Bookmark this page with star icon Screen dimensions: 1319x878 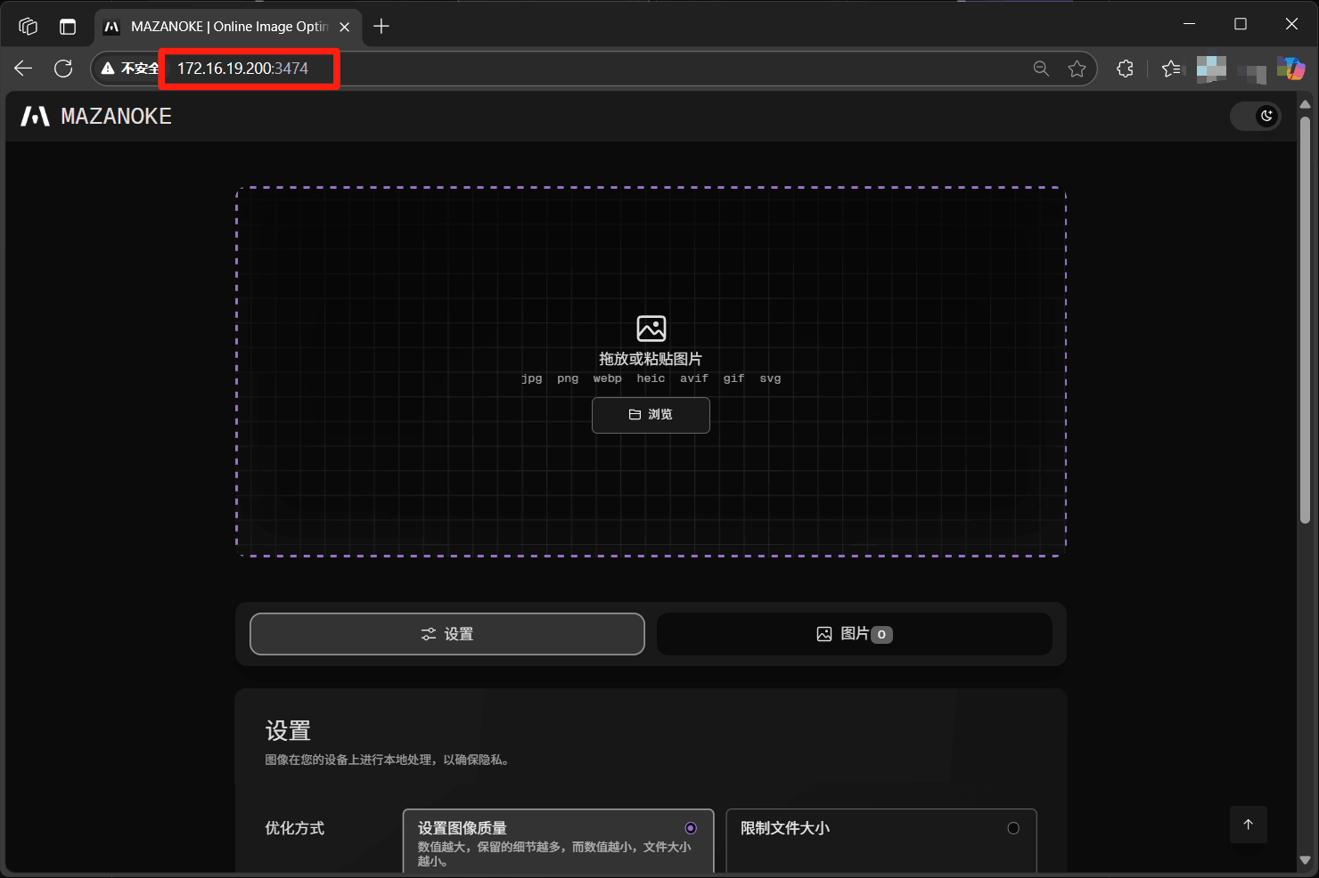pos(1077,69)
